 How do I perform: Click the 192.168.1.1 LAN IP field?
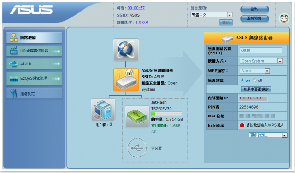pos(253,98)
